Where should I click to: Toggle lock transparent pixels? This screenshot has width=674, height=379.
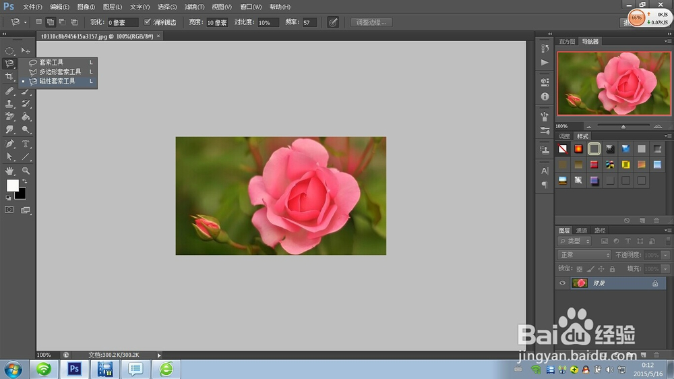(580, 269)
